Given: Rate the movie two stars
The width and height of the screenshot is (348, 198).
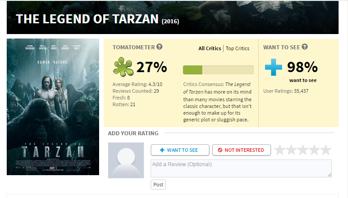Looking at the screenshot, I should (x=291, y=150).
